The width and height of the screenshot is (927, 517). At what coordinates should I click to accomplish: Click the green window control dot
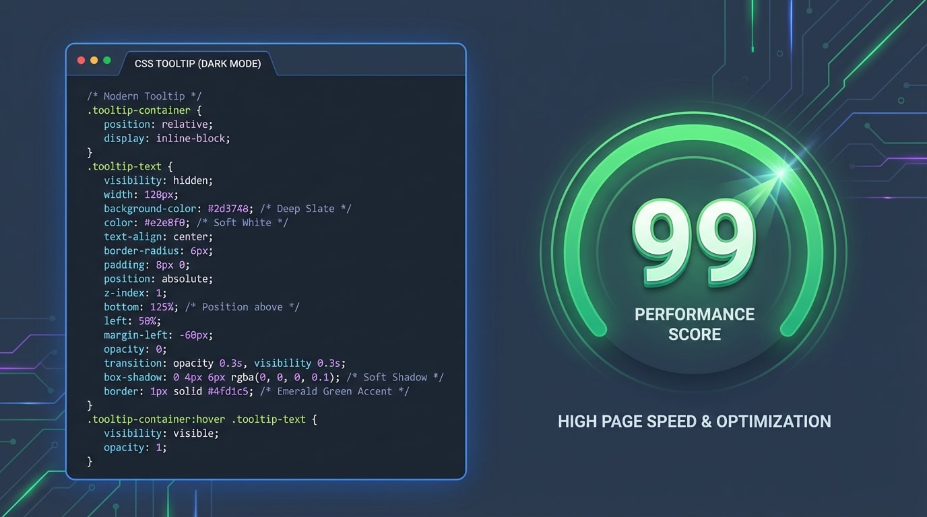tap(107, 59)
